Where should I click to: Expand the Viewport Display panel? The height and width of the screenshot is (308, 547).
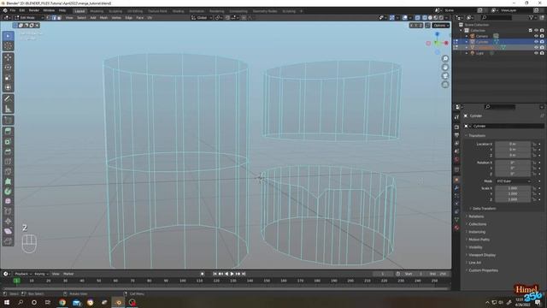(x=482, y=255)
